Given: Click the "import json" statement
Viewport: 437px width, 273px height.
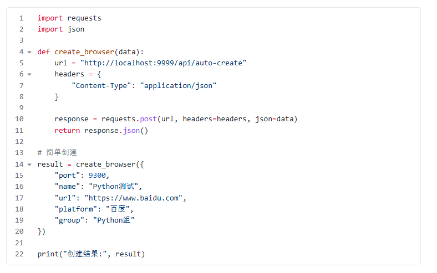Looking at the screenshot, I should (x=60, y=29).
